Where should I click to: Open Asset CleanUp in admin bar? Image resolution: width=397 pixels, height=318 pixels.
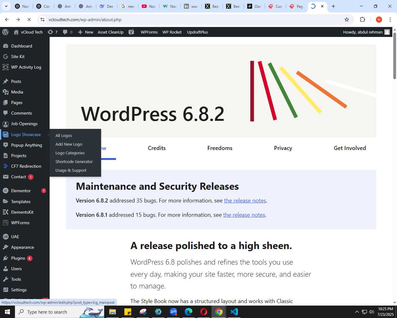pyautogui.click(x=110, y=32)
